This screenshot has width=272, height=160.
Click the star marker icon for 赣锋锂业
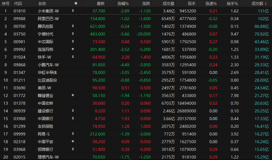point(73,95)
